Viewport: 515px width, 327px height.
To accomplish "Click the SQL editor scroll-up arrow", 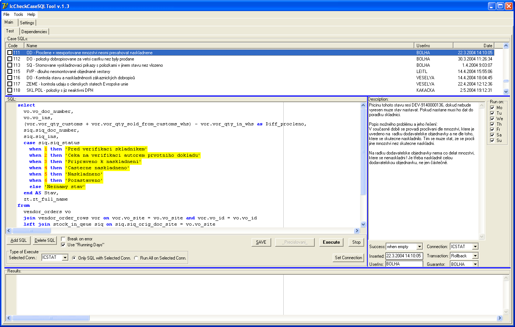I will (x=363, y=105).
